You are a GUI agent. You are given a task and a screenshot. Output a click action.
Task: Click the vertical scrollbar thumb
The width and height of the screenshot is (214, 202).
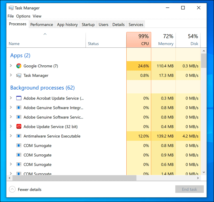pos(204,61)
